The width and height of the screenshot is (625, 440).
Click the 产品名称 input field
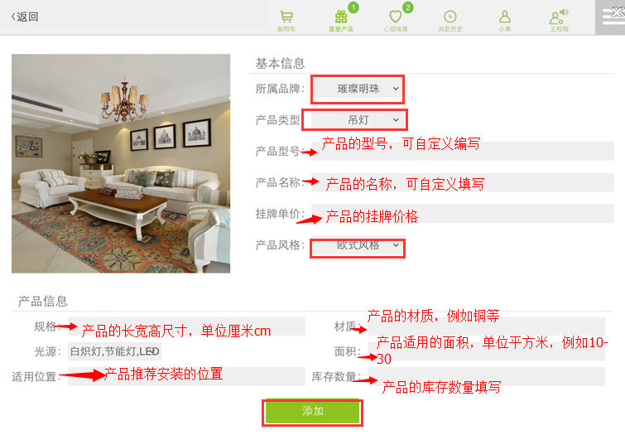(463, 182)
